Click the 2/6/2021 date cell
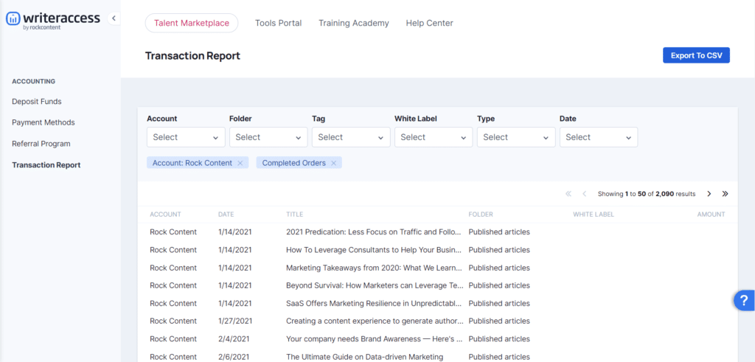The height and width of the screenshot is (362, 755). click(x=233, y=357)
